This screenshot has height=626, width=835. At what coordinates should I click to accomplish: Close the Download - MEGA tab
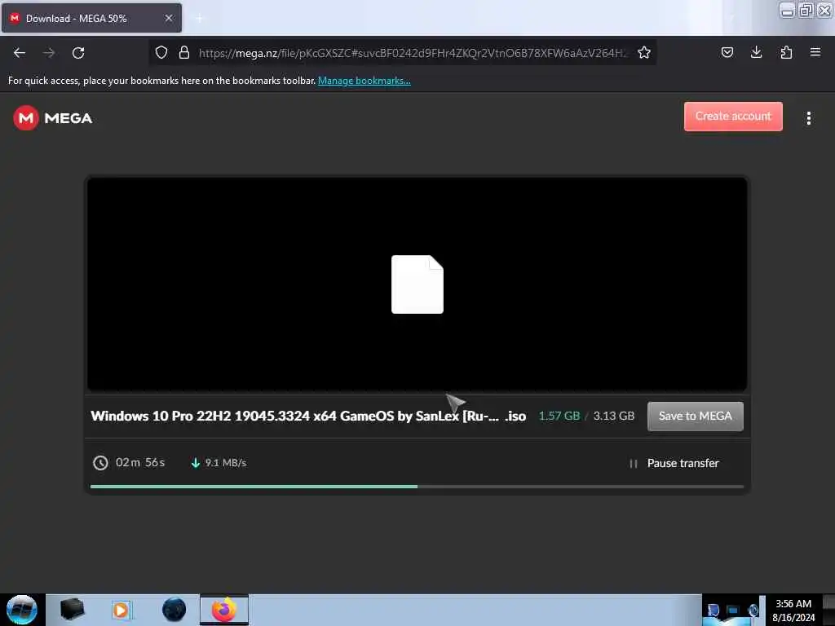(169, 18)
